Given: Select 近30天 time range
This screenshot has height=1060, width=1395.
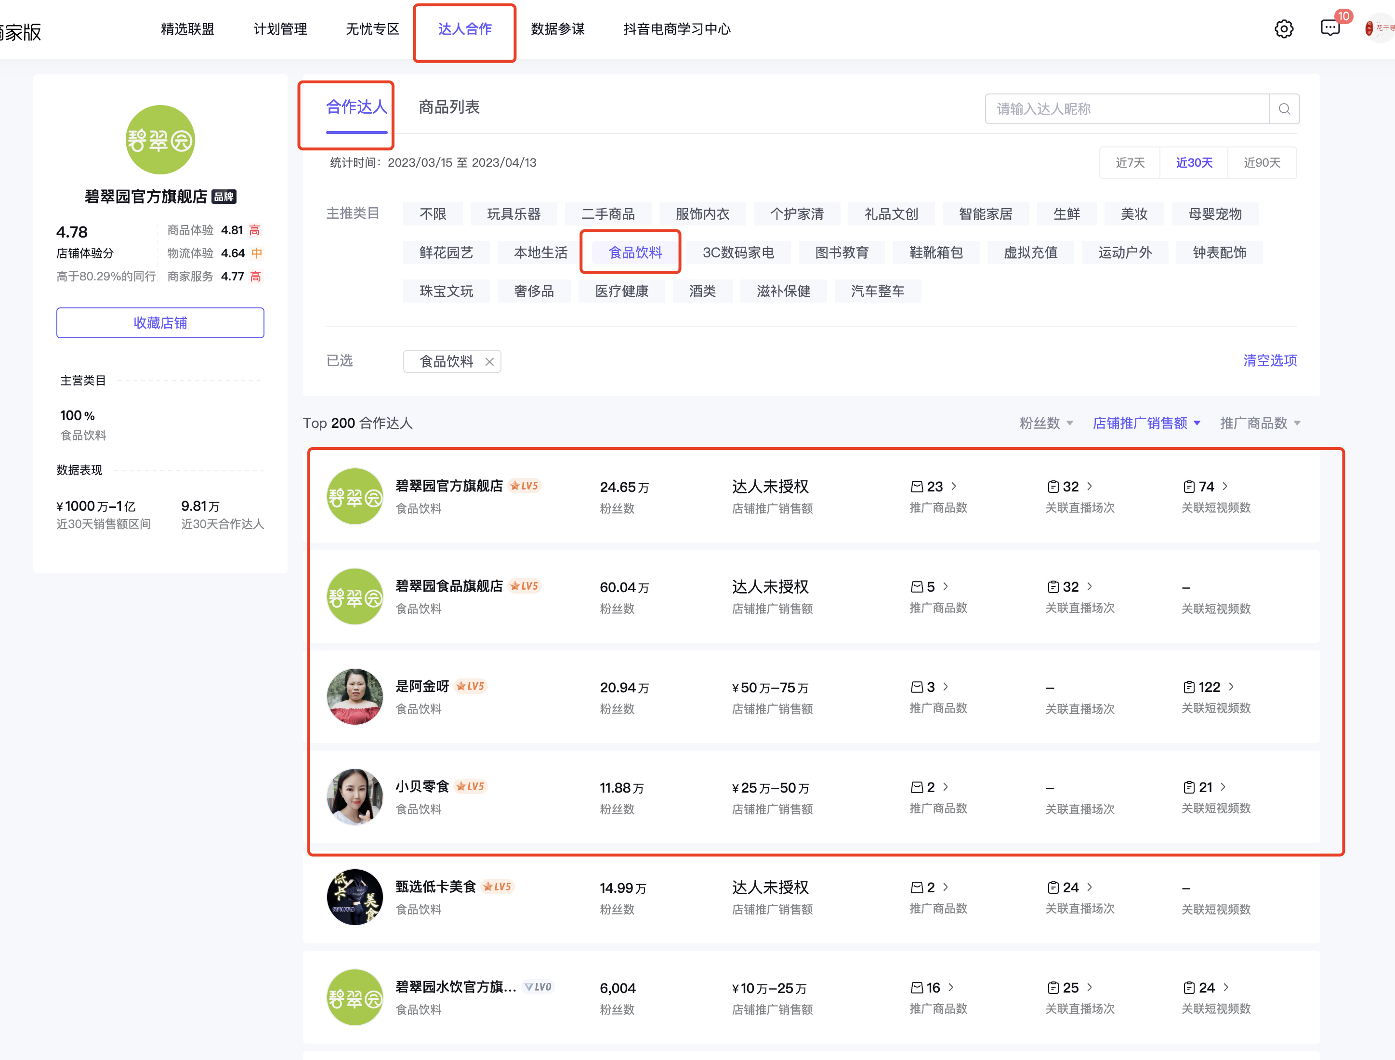Looking at the screenshot, I should pyautogui.click(x=1194, y=163).
